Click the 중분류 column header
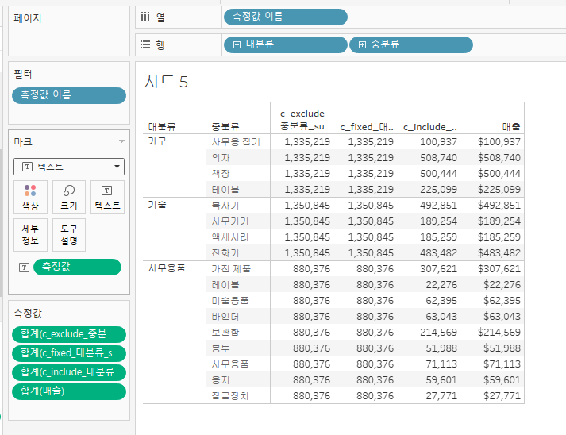 point(225,127)
